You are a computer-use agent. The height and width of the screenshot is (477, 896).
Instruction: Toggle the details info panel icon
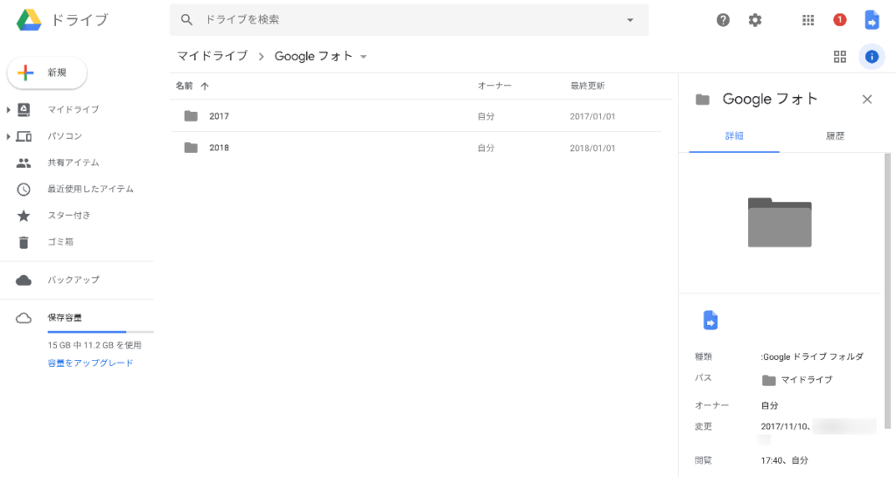coord(871,57)
